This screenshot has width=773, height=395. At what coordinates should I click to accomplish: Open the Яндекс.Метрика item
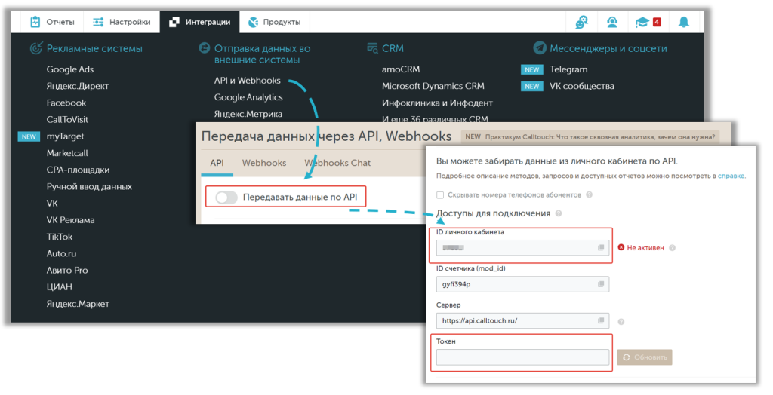[x=248, y=114]
